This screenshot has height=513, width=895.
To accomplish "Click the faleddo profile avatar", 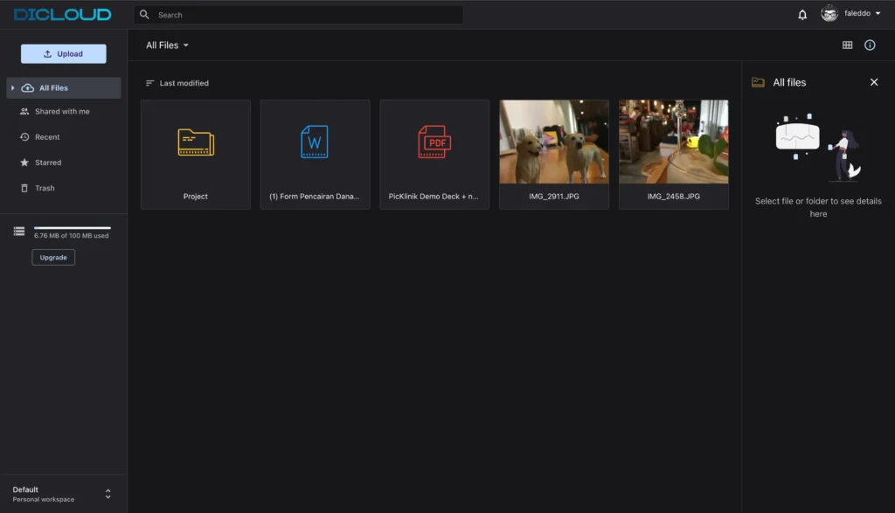I will 829,14.
